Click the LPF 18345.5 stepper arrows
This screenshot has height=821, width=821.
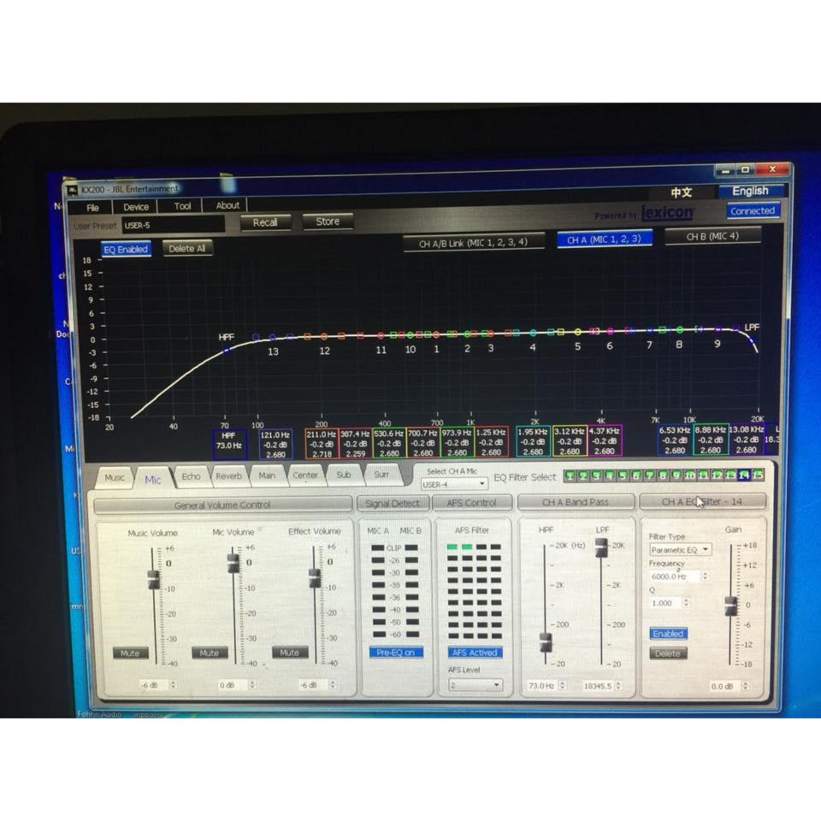tap(618, 685)
